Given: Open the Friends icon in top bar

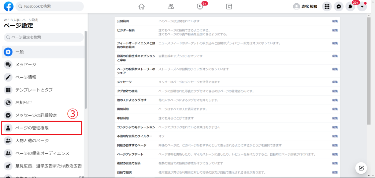Looking at the screenshot, I should click(171, 7).
